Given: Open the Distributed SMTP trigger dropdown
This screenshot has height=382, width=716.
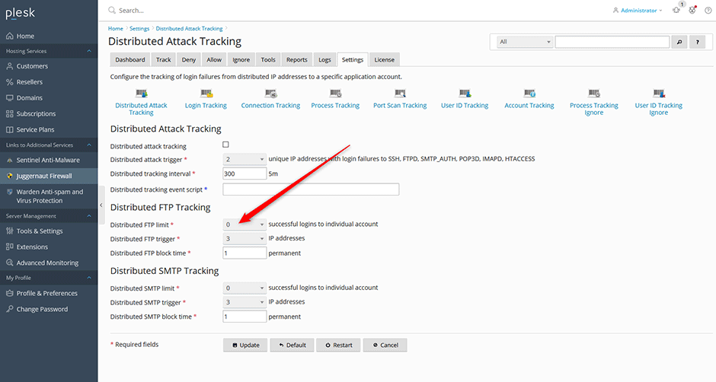Looking at the screenshot, I should click(245, 302).
